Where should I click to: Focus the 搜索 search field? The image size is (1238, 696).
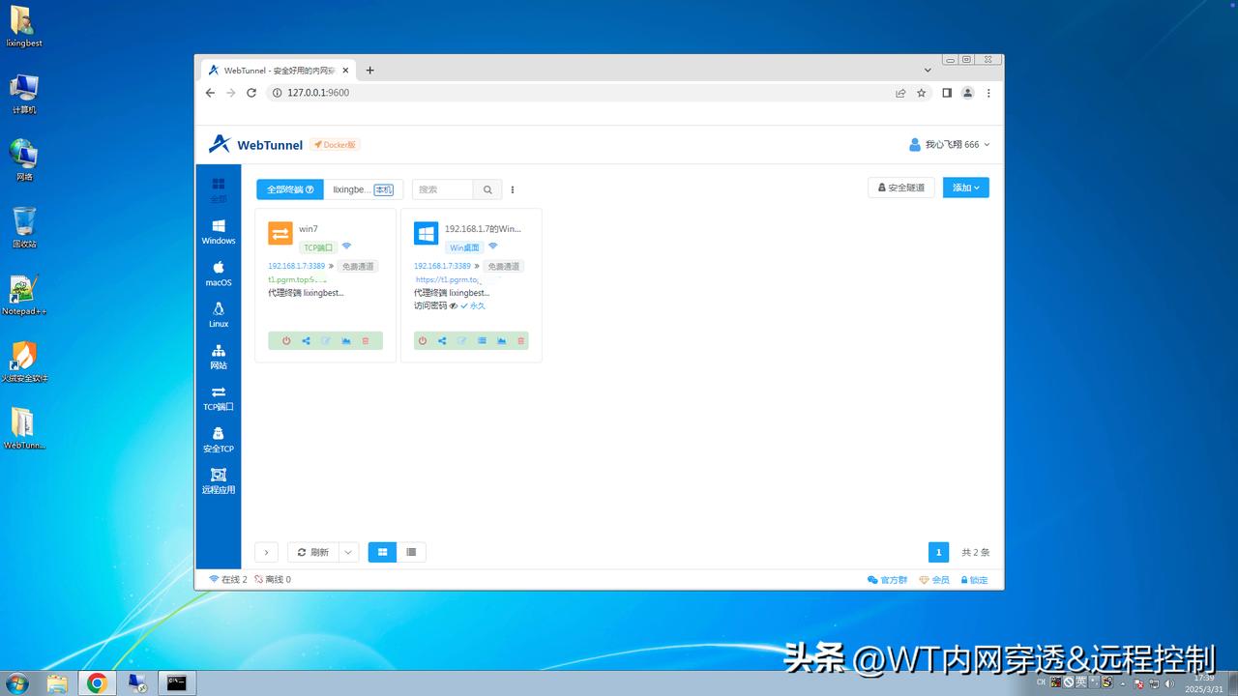pos(443,189)
